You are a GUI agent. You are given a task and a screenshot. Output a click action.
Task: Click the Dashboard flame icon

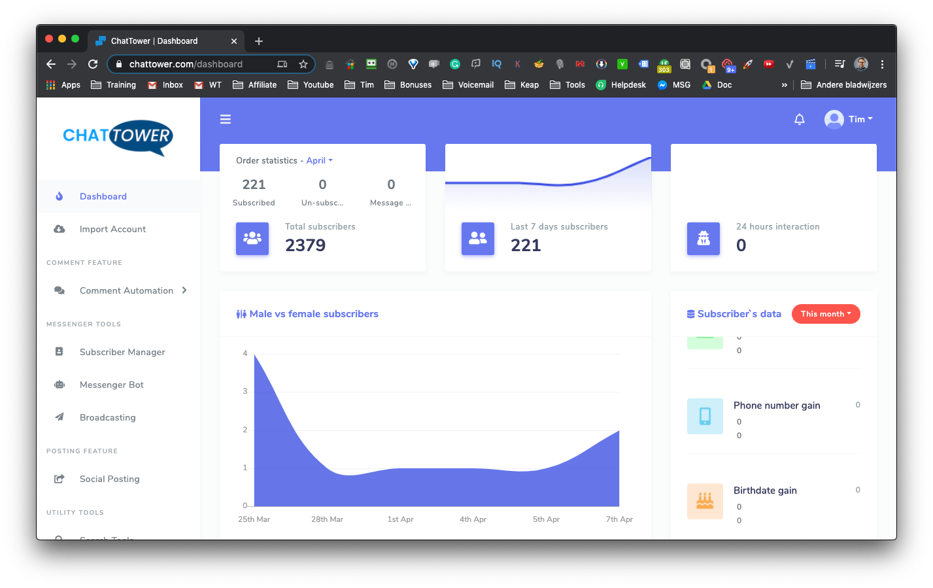coord(59,196)
